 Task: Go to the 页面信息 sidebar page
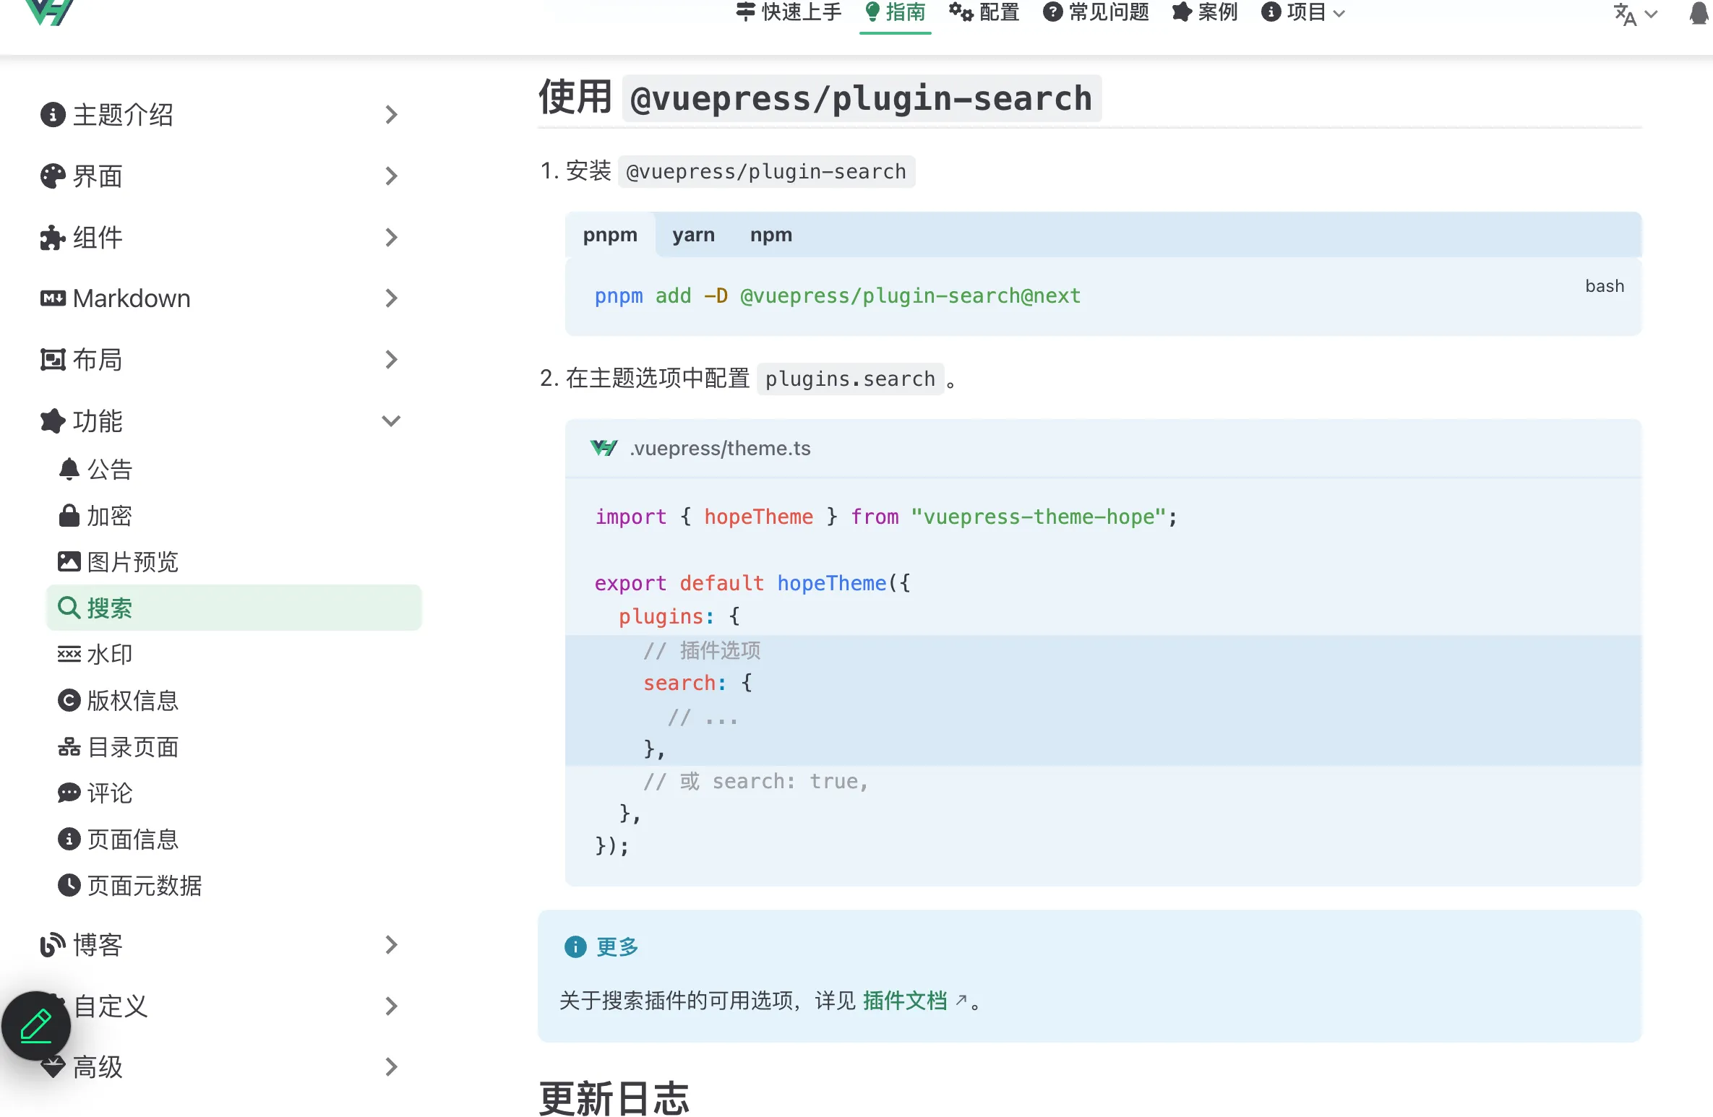click(x=233, y=839)
